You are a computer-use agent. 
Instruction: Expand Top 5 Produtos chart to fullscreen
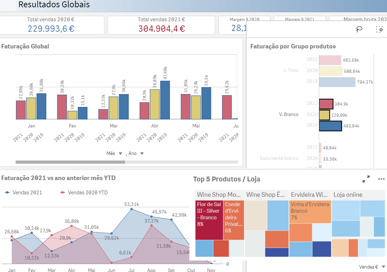(366, 179)
